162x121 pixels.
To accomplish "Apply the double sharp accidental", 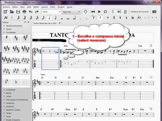I will [108, 17].
